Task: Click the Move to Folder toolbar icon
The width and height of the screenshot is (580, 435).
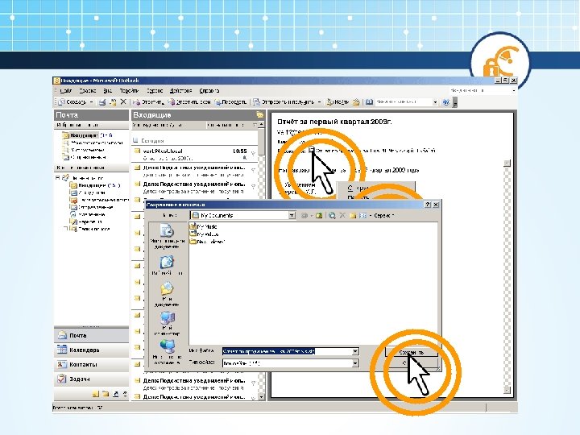Action: tap(113, 102)
